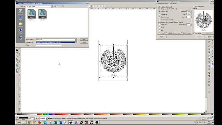Toggle Invert image checkbox in Trace Bitmap
Image resolution: width=222 pixels, height=125 pixels.
click(160, 20)
